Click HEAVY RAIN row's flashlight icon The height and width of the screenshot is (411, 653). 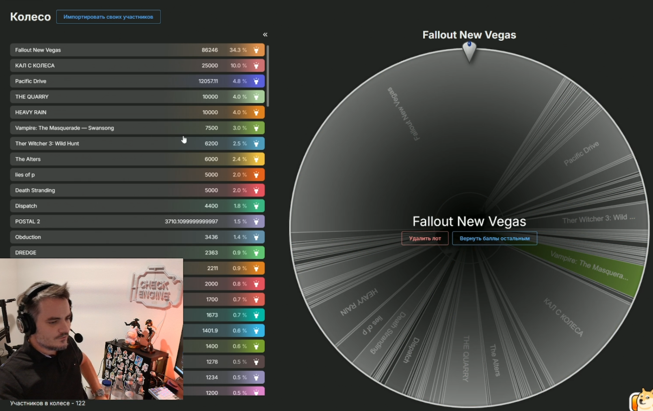pos(256,112)
